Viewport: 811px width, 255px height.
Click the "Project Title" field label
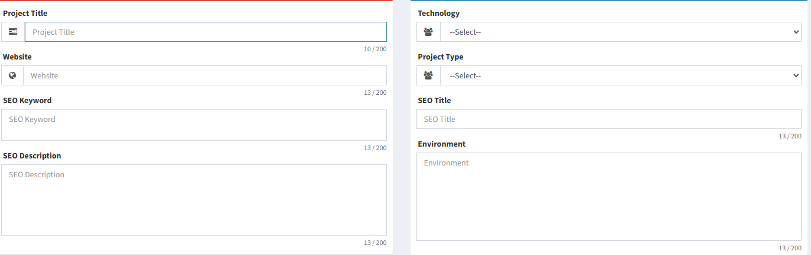[25, 13]
